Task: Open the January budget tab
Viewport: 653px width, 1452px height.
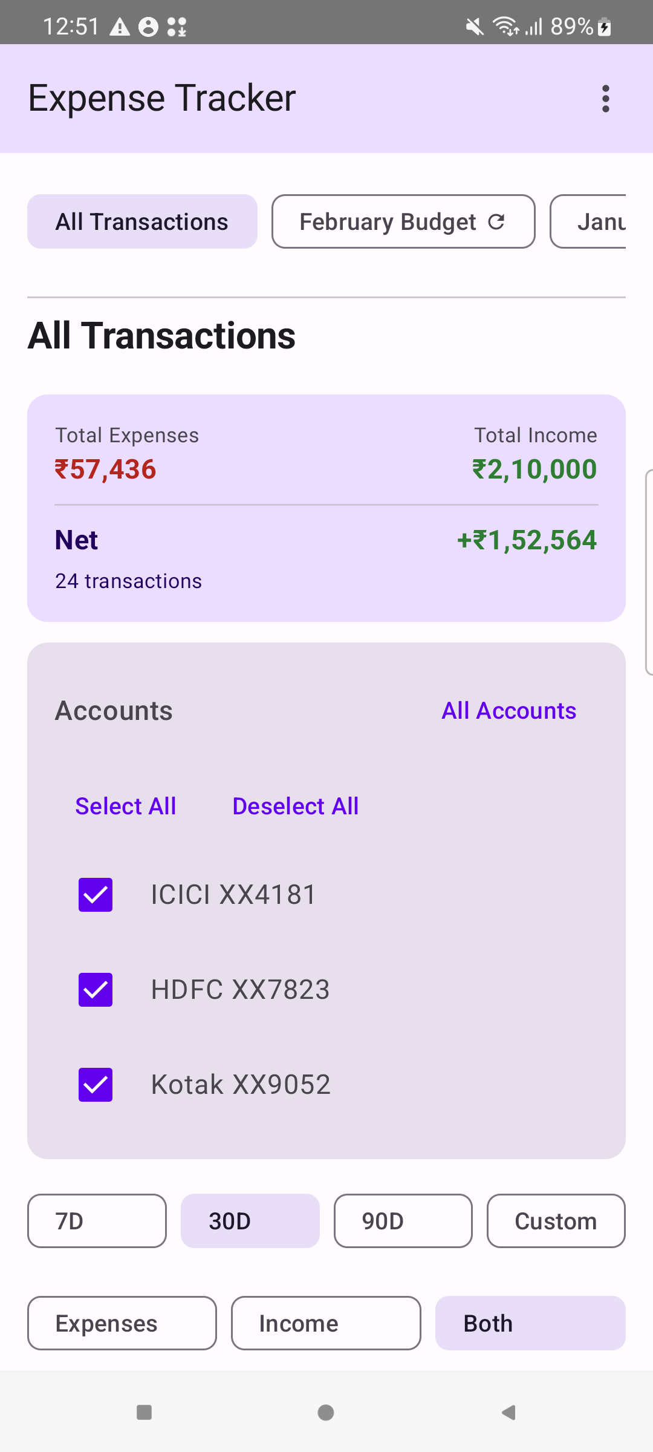Action: 602,221
